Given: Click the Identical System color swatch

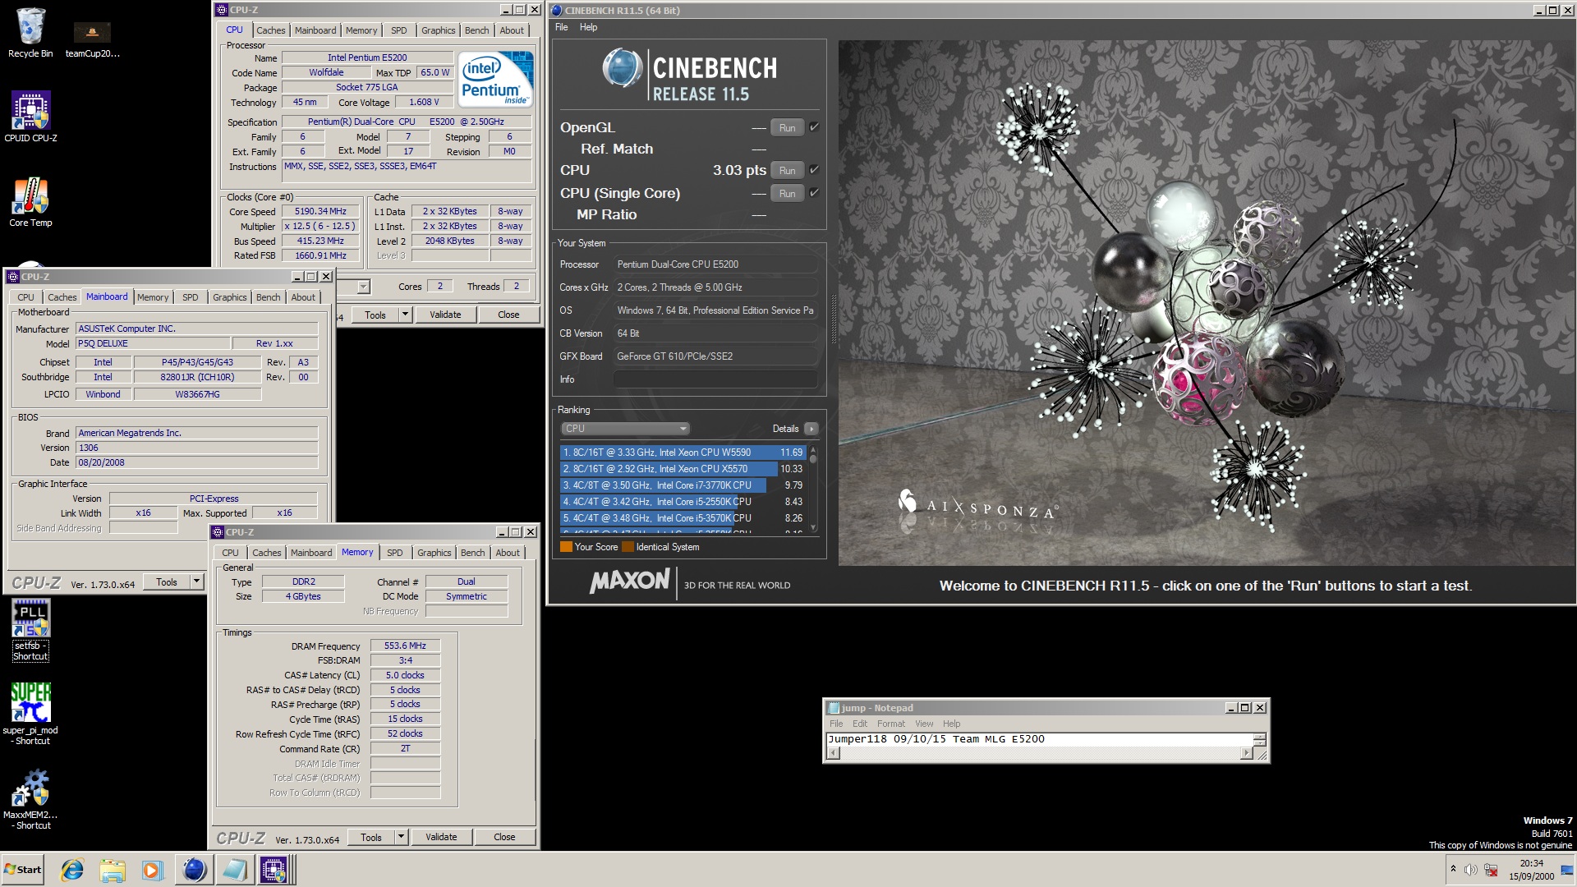Looking at the screenshot, I should pos(628,547).
